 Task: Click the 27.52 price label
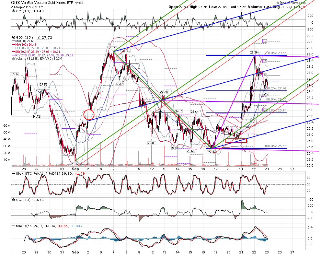[44, 85]
